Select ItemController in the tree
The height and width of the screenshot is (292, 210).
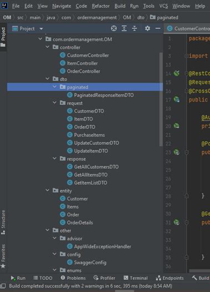(82, 63)
